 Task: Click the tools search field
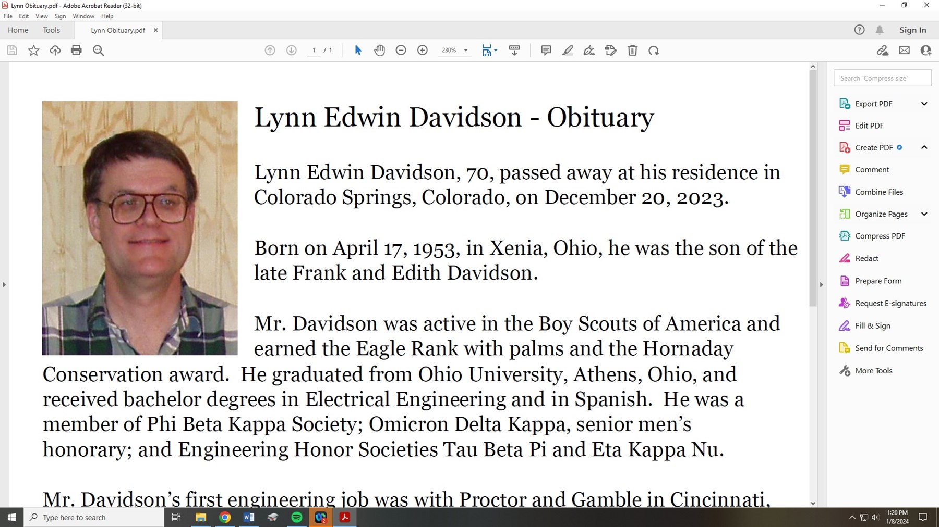[882, 78]
